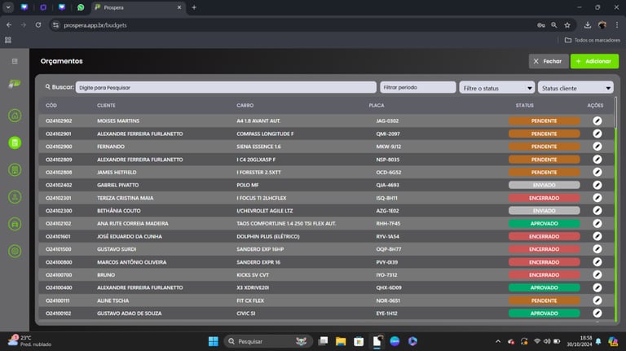Open the taskbar clock and date
The height and width of the screenshot is (351, 626).
580,341
